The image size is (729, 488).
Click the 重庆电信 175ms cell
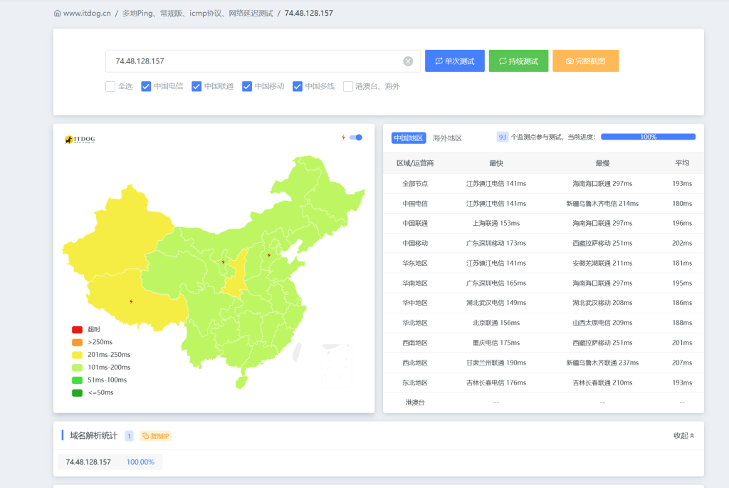pyautogui.click(x=496, y=343)
